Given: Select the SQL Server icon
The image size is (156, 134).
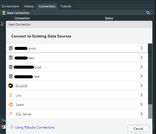Looking at the screenshot, I should [11, 114].
